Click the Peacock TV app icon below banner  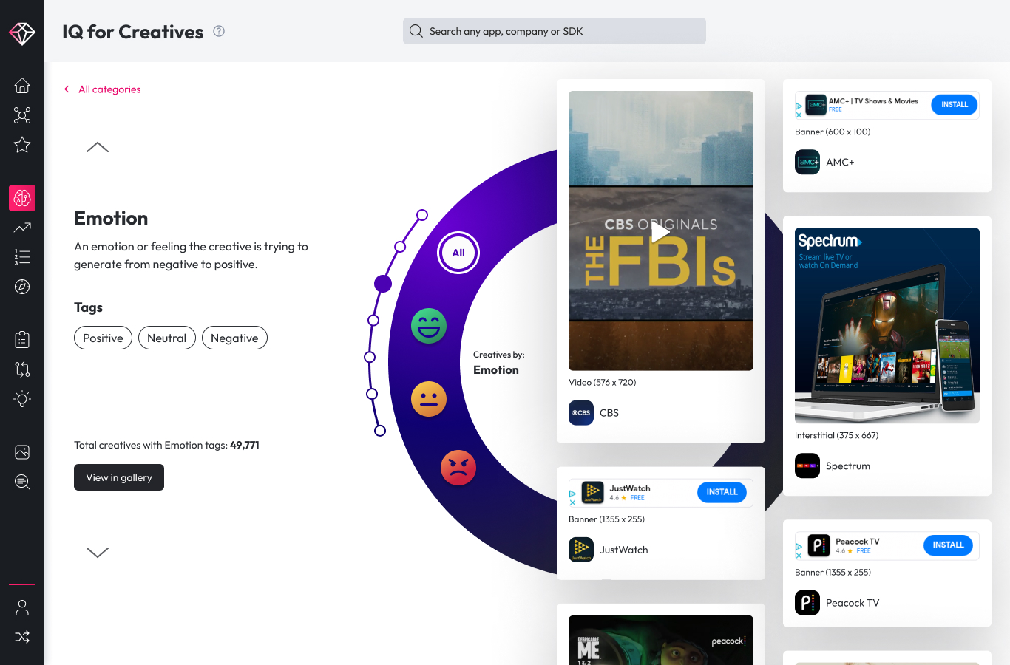807,603
